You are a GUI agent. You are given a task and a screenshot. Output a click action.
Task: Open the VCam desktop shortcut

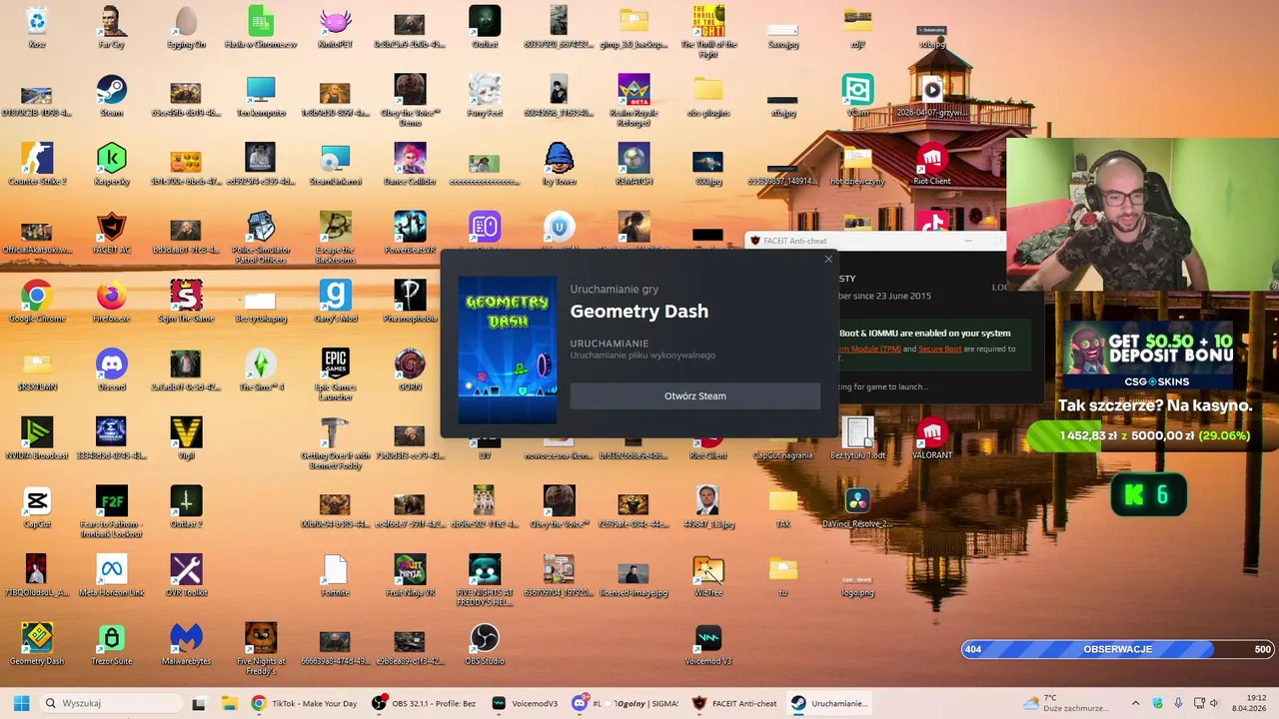point(857,96)
